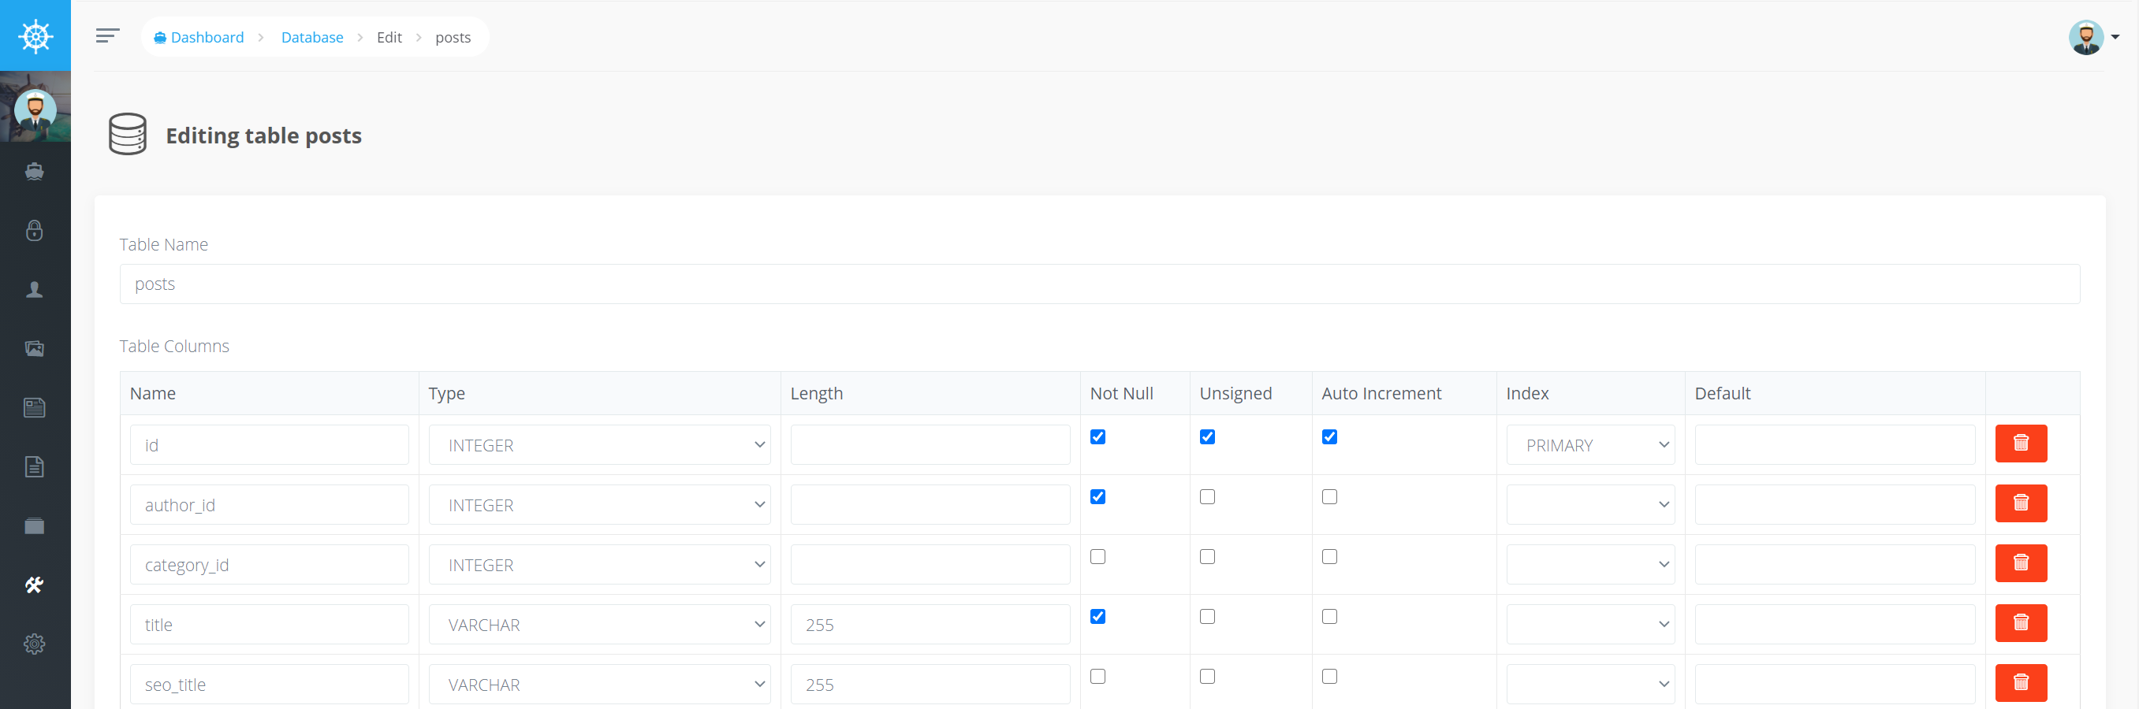Viewport: 2139px width, 709px height.
Task: Check Unsigned for seo_title column
Action: [1207, 677]
